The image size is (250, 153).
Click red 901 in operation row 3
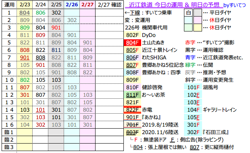pyautogui.click(x=56, y=28)
